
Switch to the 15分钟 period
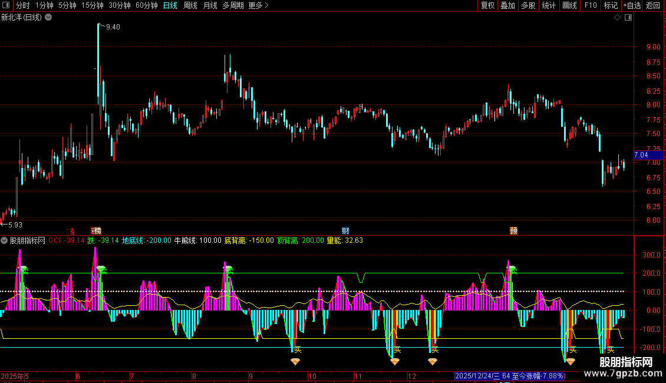[x=92, y=5]
